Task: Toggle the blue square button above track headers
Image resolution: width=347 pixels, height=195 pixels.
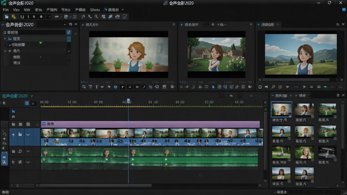Action: (x=27, y=103)
